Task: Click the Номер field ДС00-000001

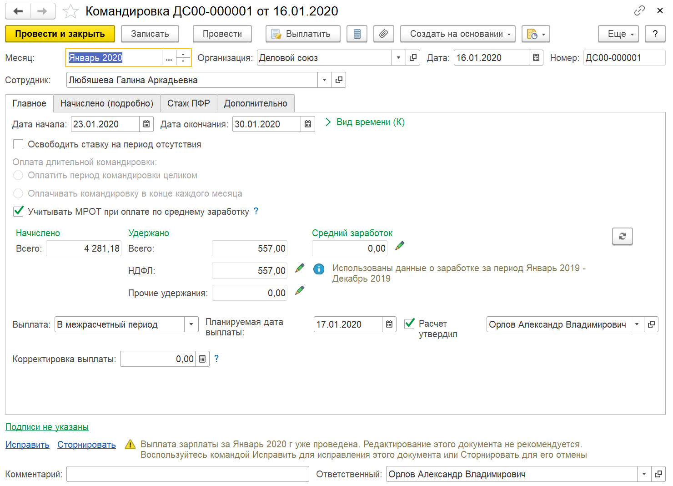Action: tap(624, 58)
